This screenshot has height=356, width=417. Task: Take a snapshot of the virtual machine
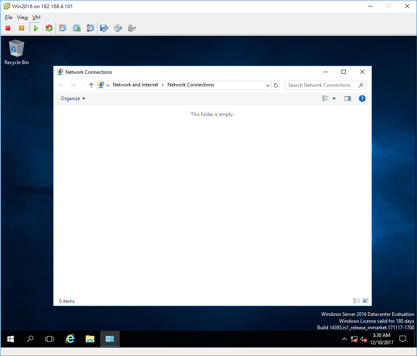63,28
